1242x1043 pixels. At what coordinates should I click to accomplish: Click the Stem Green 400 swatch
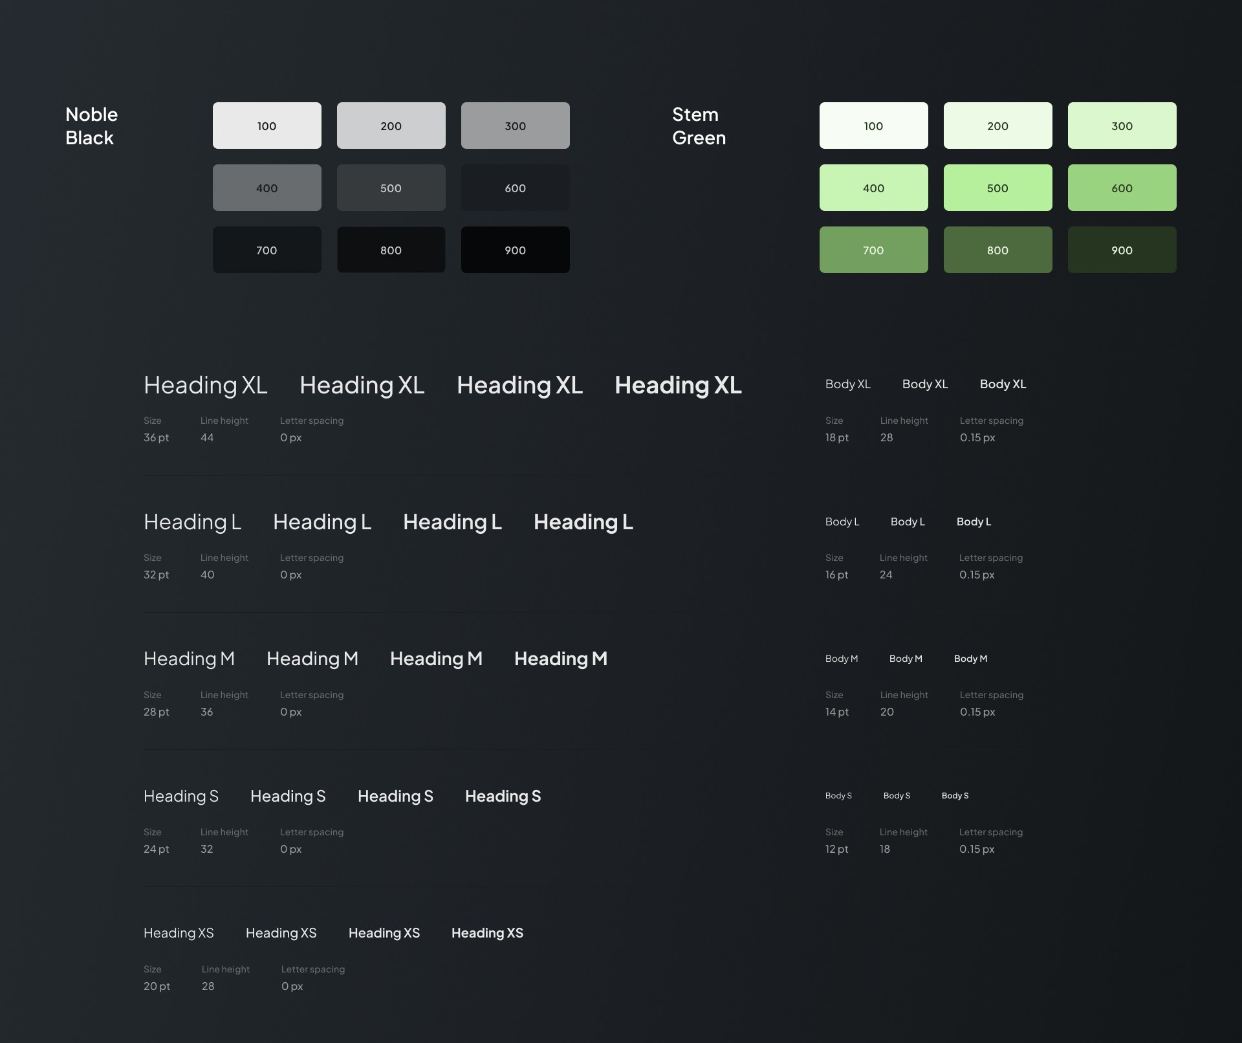pos(873,188)
